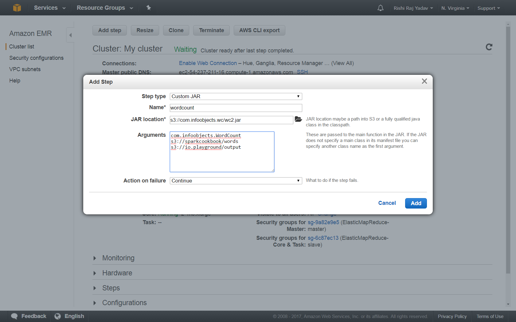Click the English language globe icon
The image size is (516, 322).
pyautogui.click(x=57, y=316)
